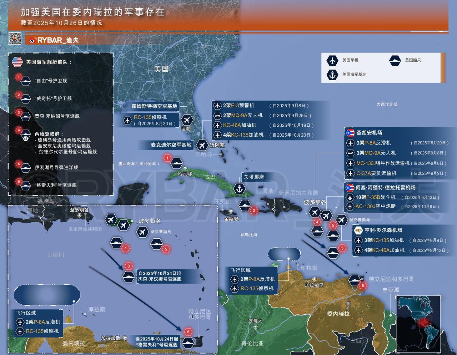Click the 圭亚那 country label
The width and height of the screenshot is (457, 355).
pyautogui.click(x=391, y=290)
